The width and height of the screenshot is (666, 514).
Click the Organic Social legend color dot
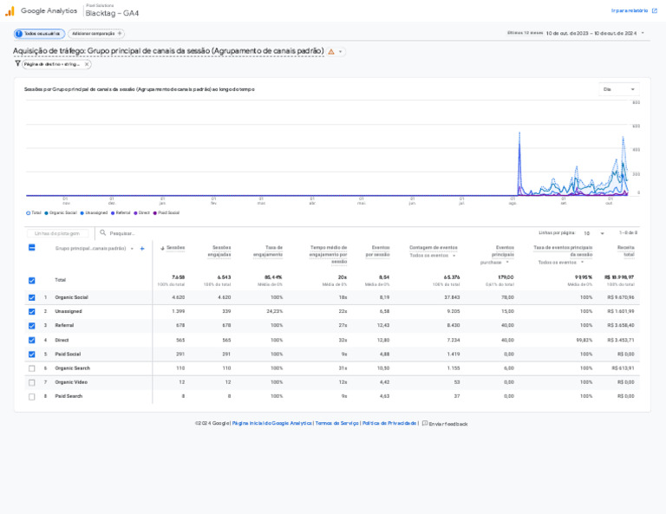click(46, 212)
